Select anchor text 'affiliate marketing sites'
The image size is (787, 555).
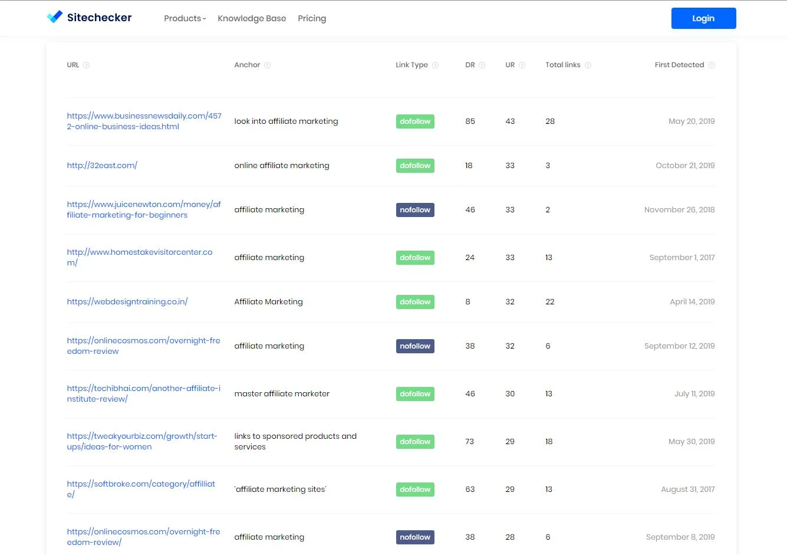point(281,489)
